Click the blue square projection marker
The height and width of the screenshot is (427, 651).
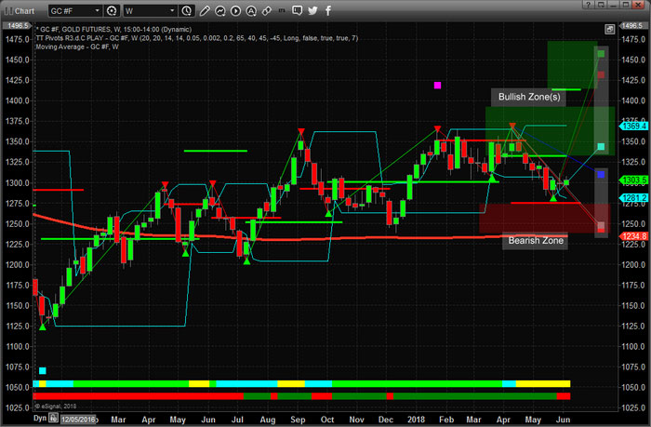[601, 175]
